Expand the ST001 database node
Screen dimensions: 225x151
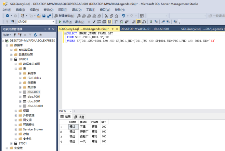11,144
